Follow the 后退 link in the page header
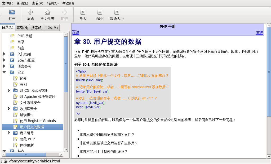This screenshot has width=271, height=164. click(76, 32)
